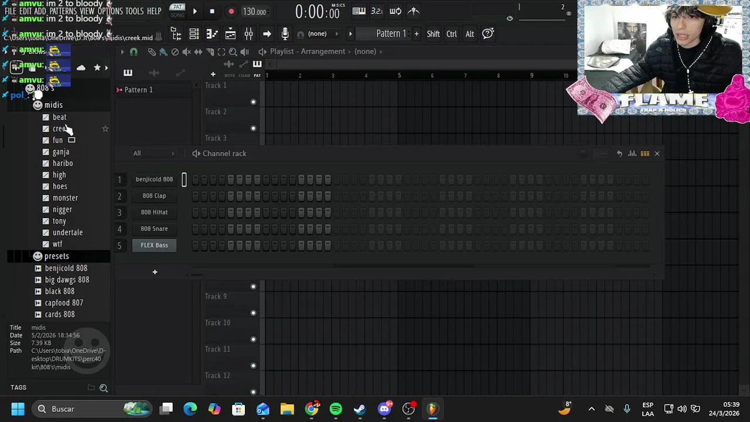Open the EDIT menu
Screen dimensions: 750x422
25,11
